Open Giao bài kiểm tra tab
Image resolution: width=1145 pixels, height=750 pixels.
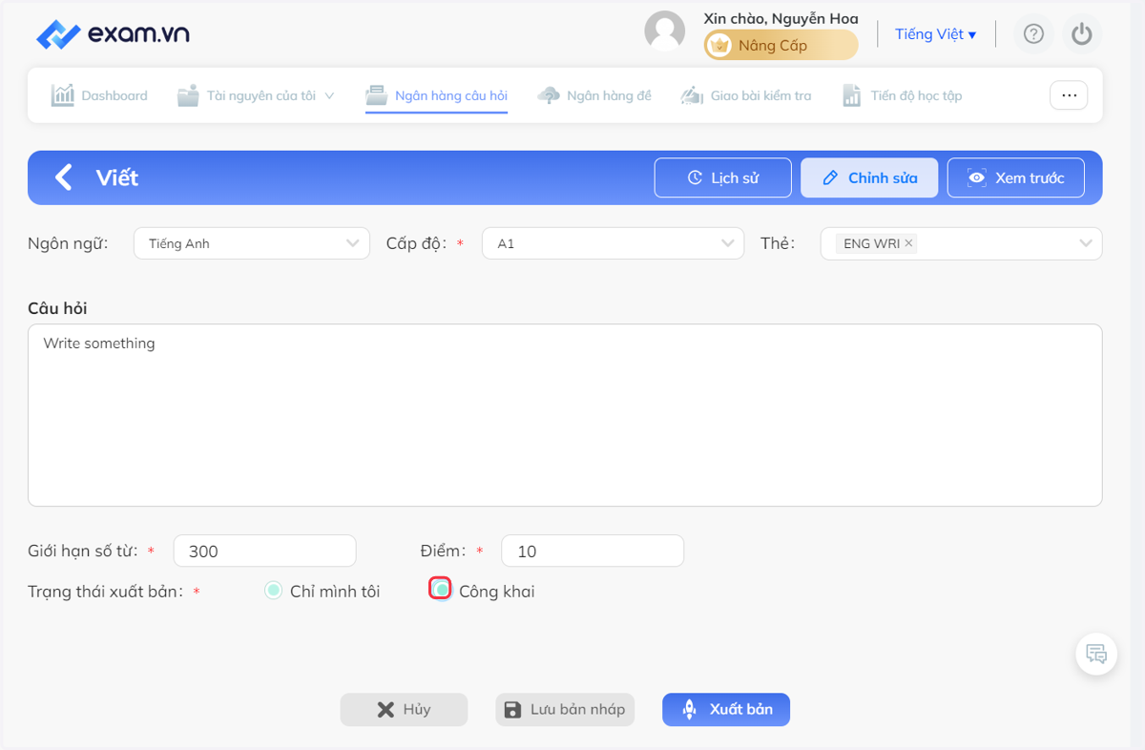tap(745, 95)
